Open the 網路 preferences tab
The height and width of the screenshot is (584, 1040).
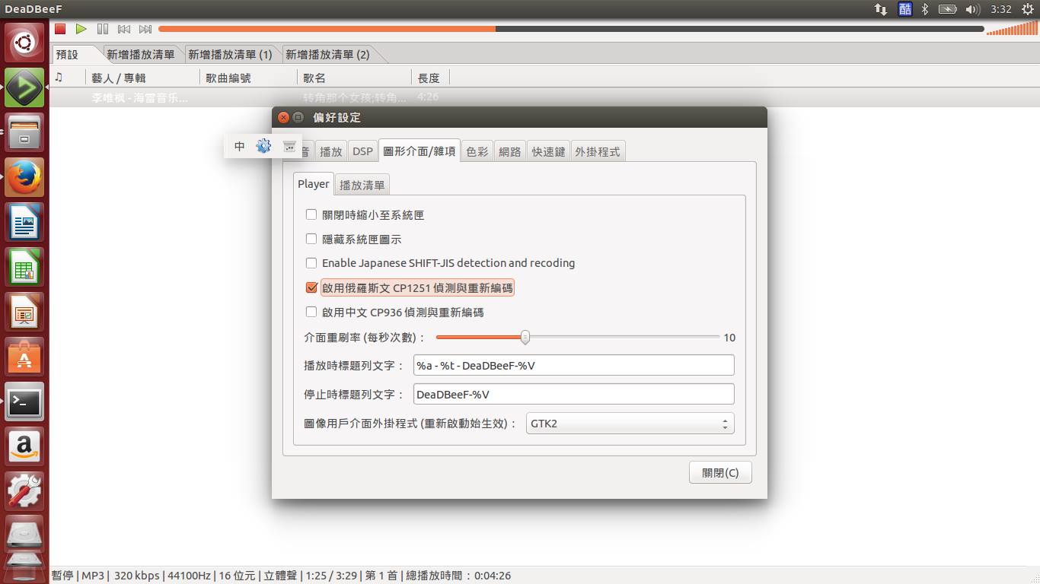(x=510, y=151)
